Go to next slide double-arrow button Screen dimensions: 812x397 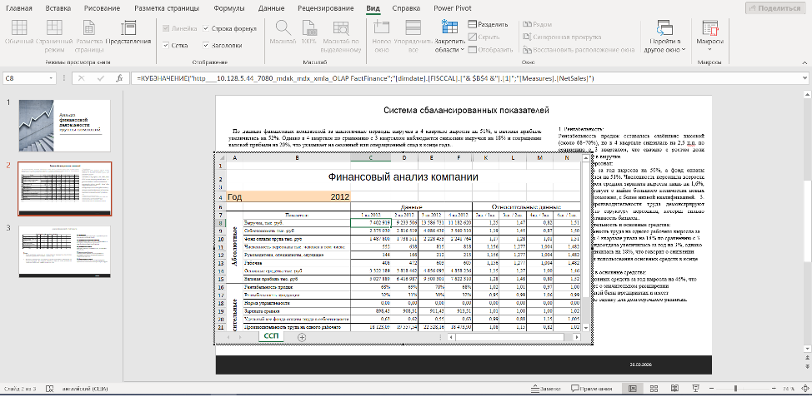coord(808,367)
